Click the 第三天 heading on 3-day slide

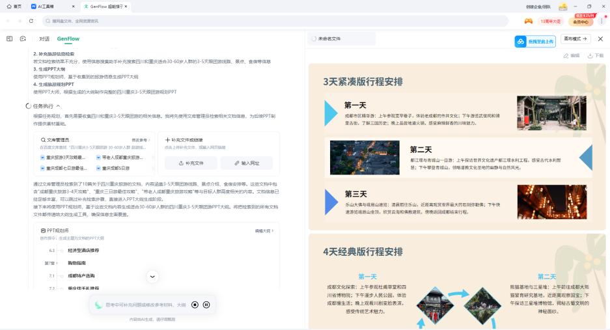coord(355,194)
